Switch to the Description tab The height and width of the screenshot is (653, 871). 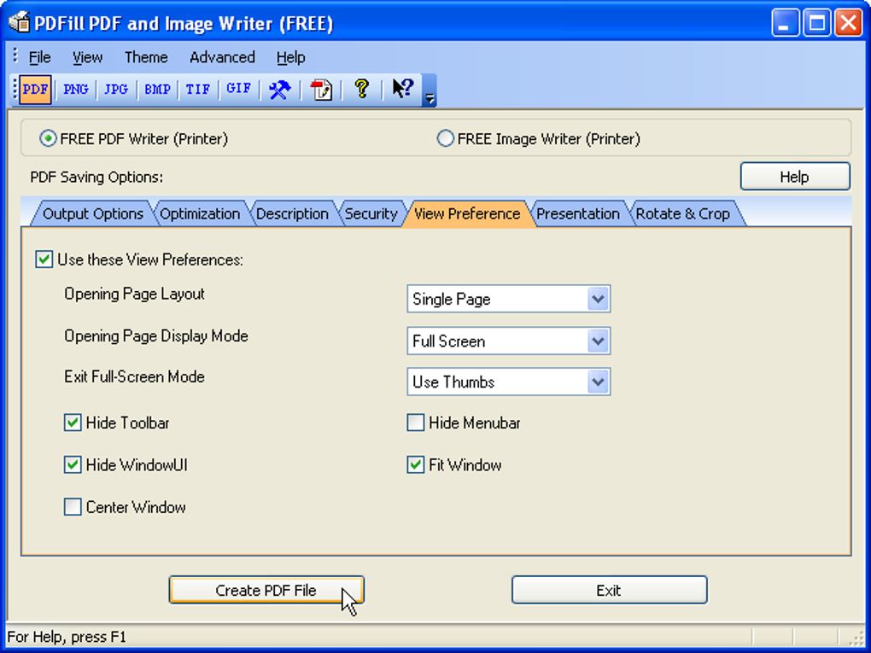coord(292,213)
